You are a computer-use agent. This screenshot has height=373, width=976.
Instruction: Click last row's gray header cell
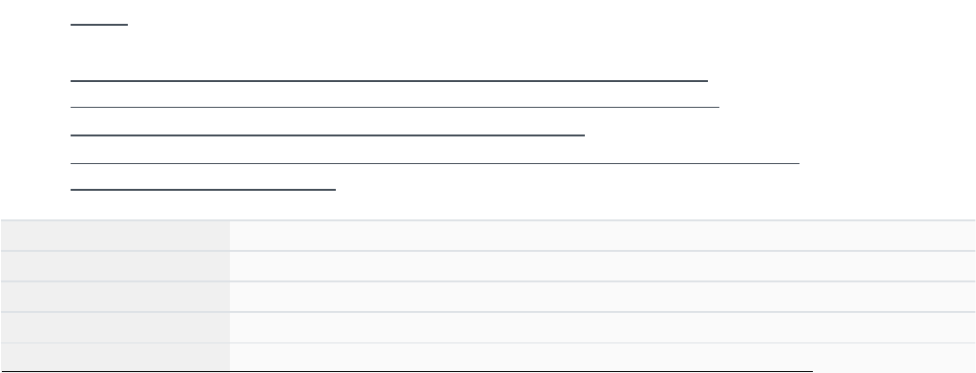coord(115,358)
